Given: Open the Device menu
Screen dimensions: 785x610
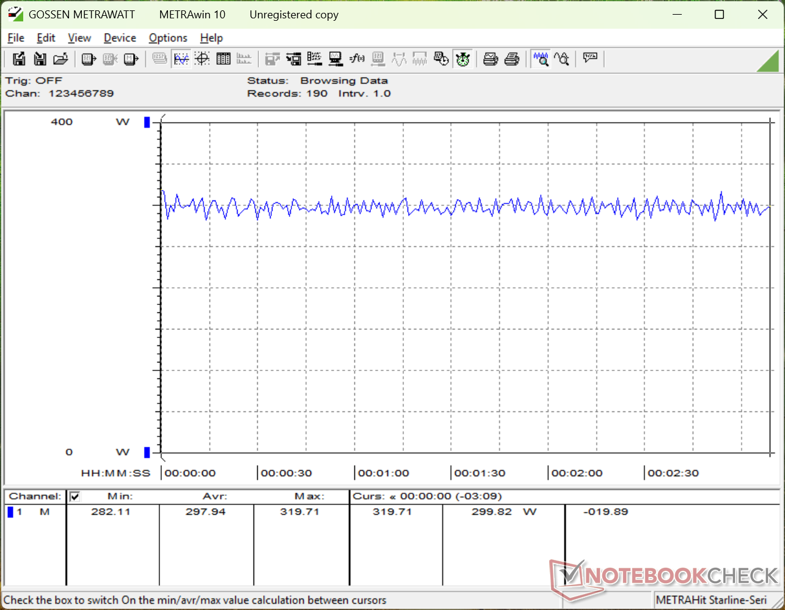Looking at the screenshot, I should (x=120, y=38).
